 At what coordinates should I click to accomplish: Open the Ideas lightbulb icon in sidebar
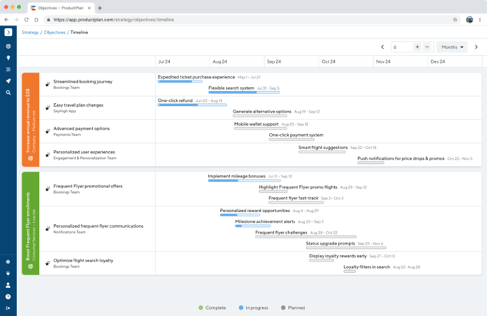point(8,57)
